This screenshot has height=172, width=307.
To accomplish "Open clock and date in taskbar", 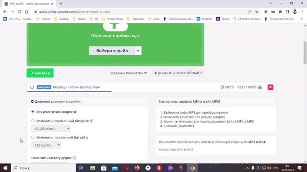I will pos(288,168).
